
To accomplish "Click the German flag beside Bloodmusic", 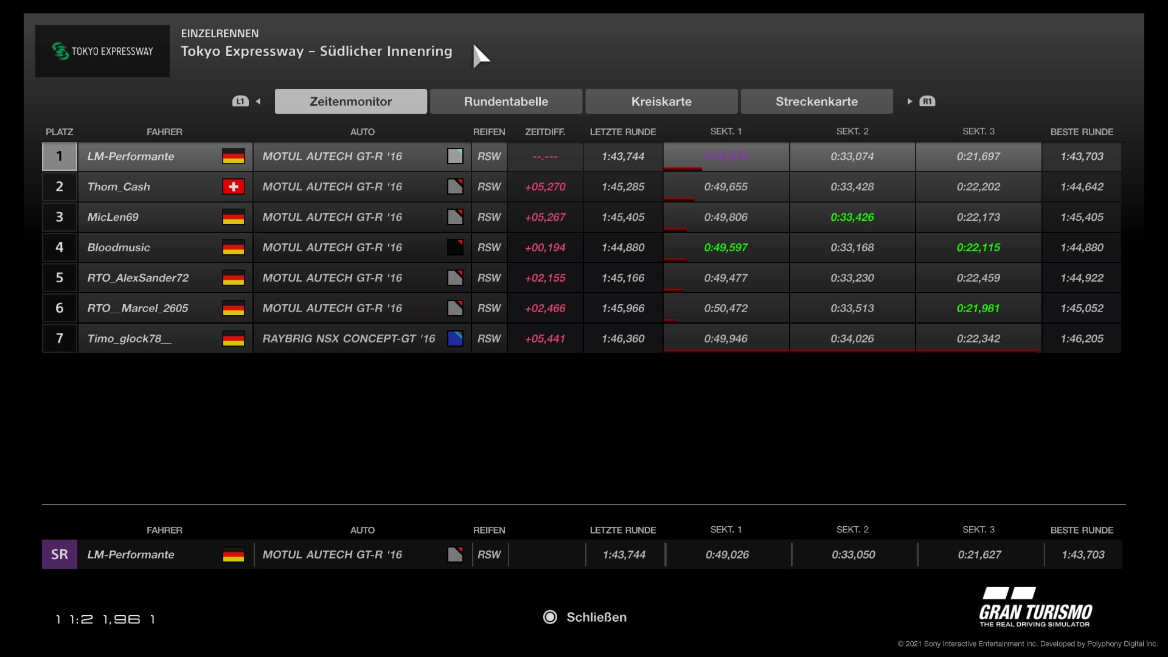I will 233,248.
